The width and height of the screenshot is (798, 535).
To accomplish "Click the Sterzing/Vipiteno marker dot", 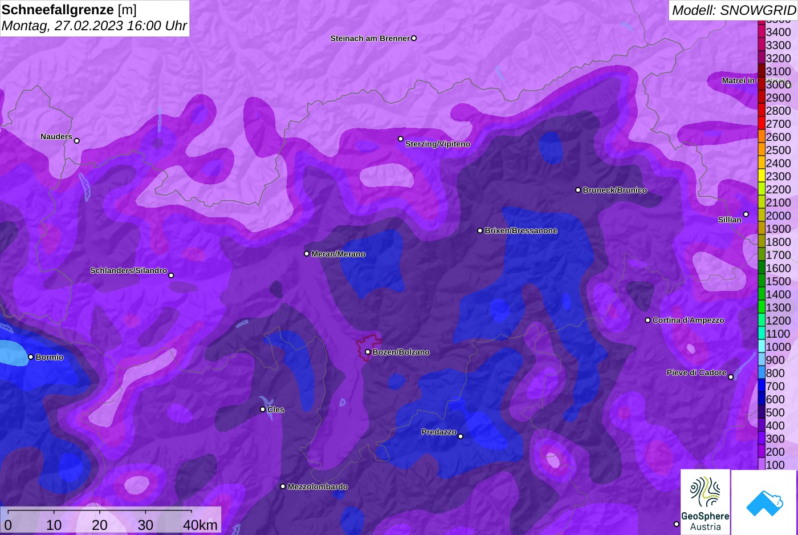I will coord(401,139).
